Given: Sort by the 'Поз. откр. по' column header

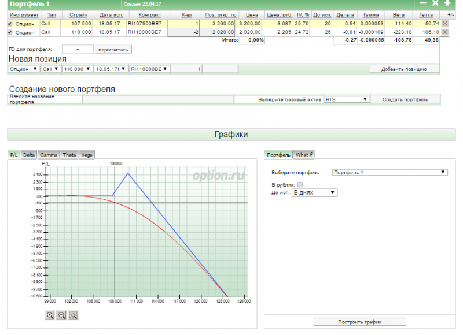Looking at the screenshot, I should (221, 15).
